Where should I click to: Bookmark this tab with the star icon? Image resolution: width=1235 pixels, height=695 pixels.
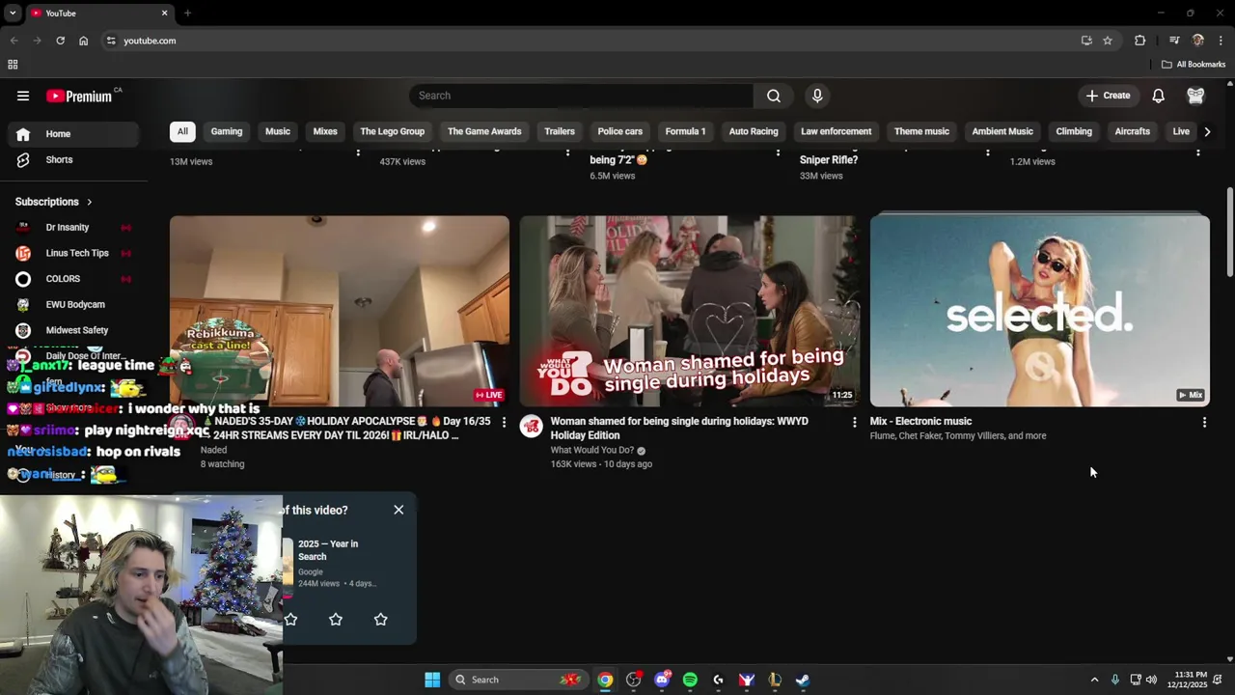point(1108,41)
